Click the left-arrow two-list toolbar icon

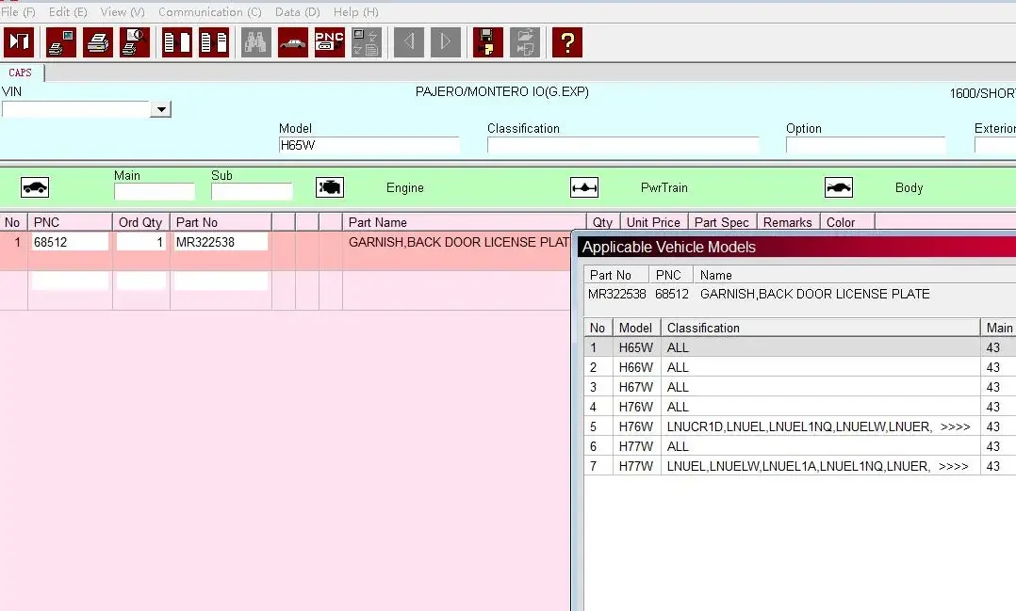pyautogui.click(x=177, y=42)
